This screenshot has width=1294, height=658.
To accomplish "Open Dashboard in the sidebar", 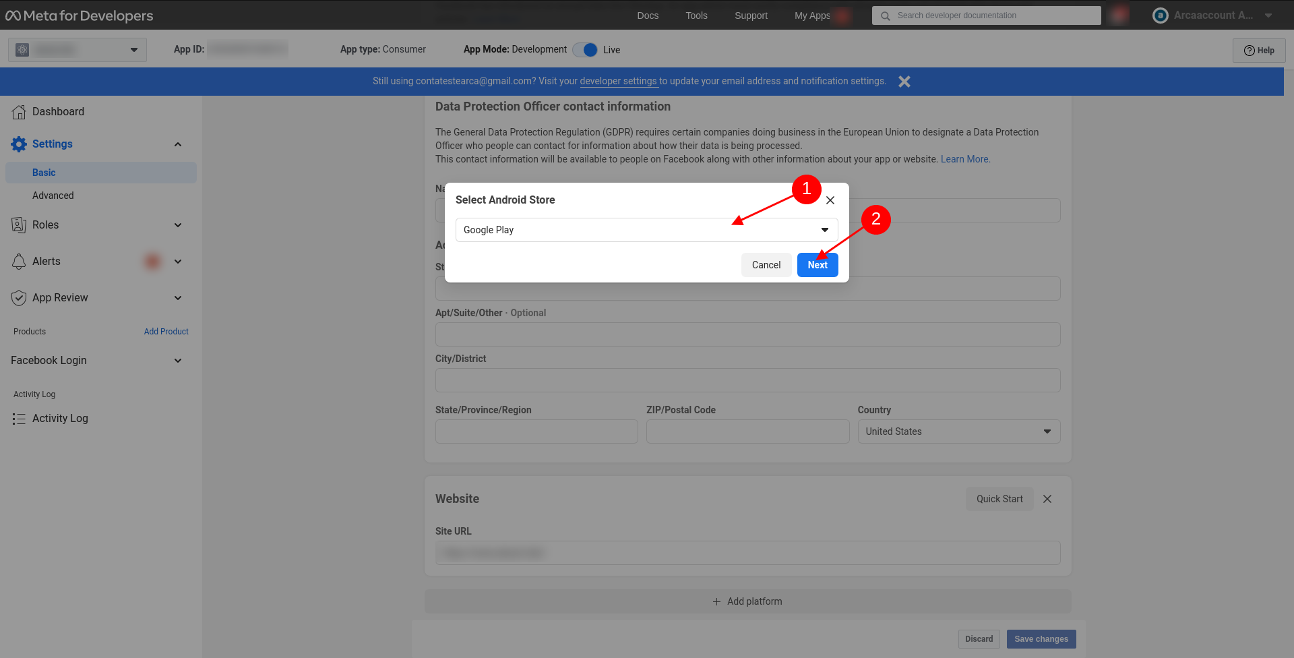I will [x=58, y=112].
